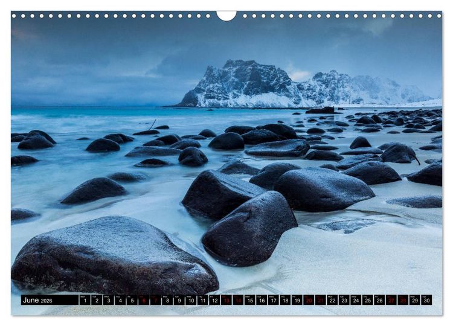453x326 pixels.
Task: Select red weekend date 21
Action: 321,299
